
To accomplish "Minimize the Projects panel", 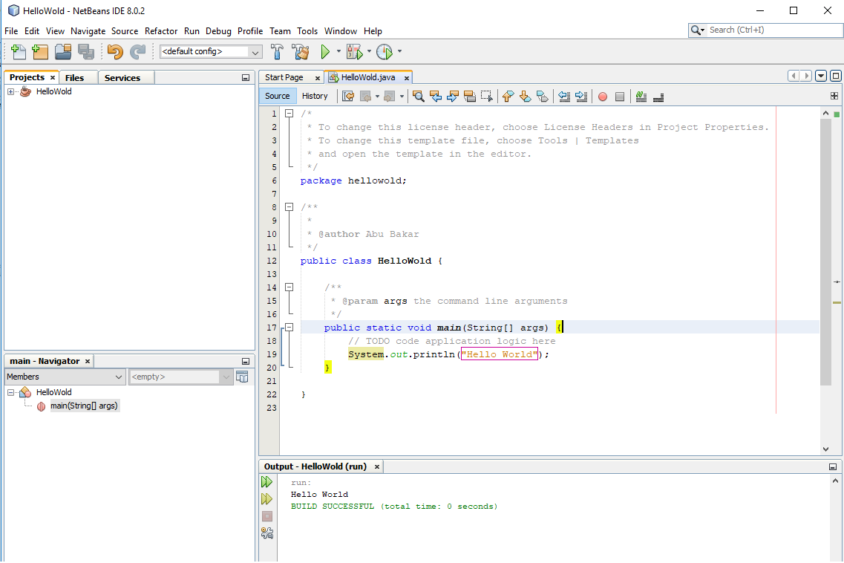I will pos(246,78).
